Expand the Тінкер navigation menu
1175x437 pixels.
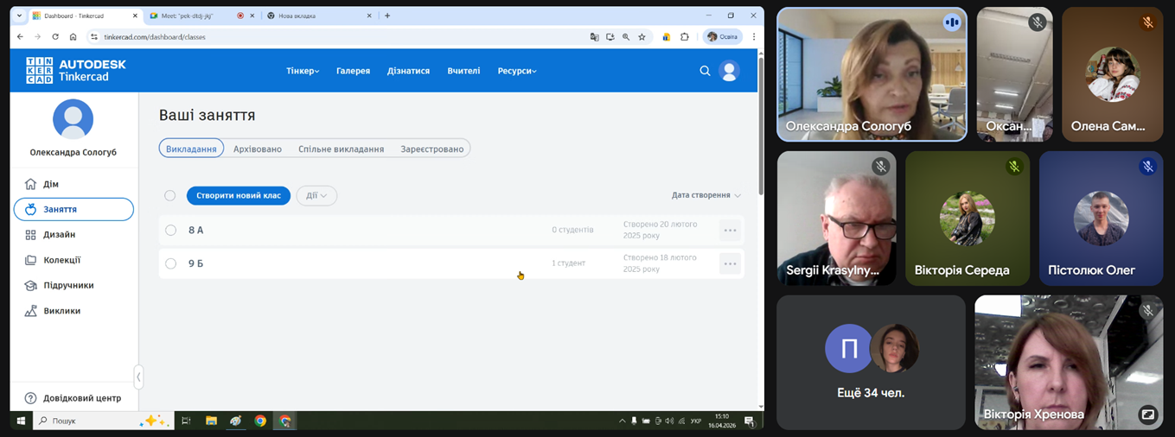click(303, 71)
